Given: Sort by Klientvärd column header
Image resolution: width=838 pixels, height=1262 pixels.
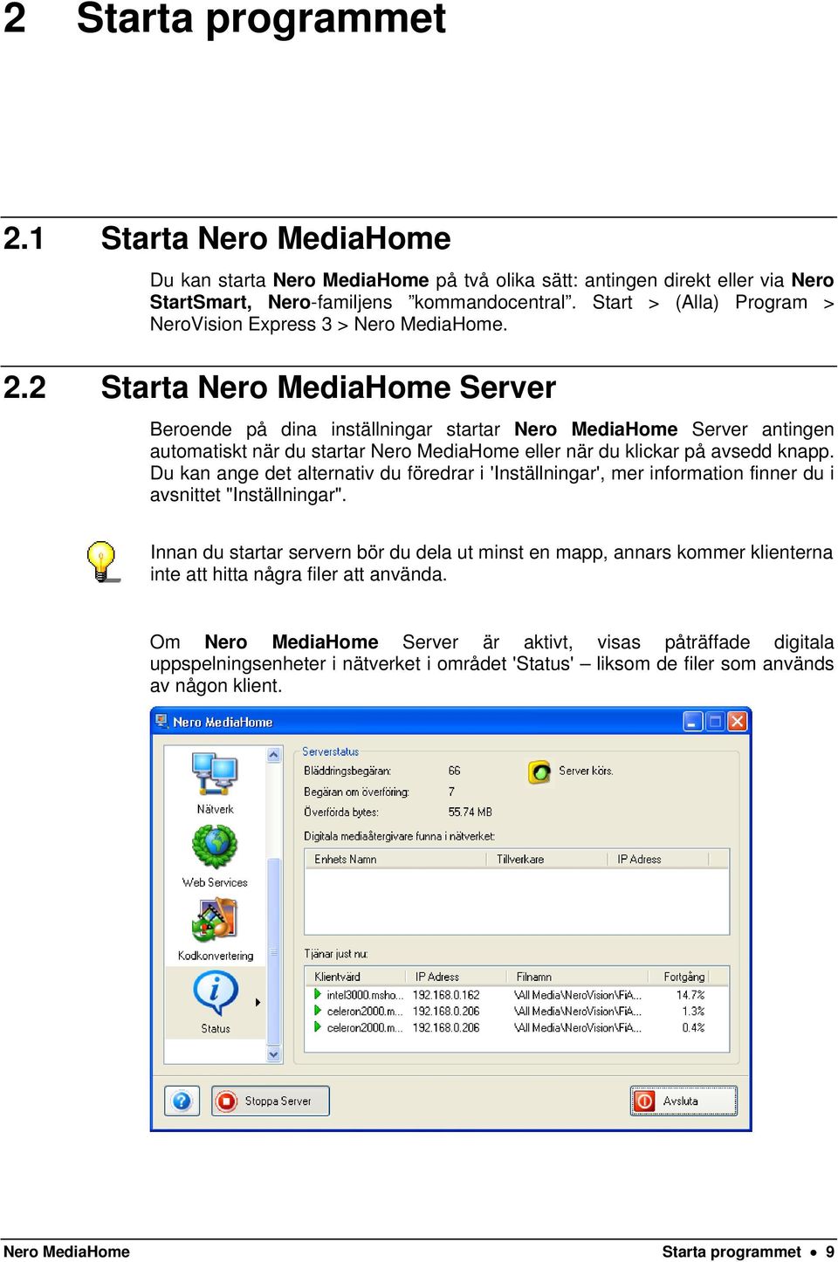Looking at the screenshot, I should [x=356, y=977].
